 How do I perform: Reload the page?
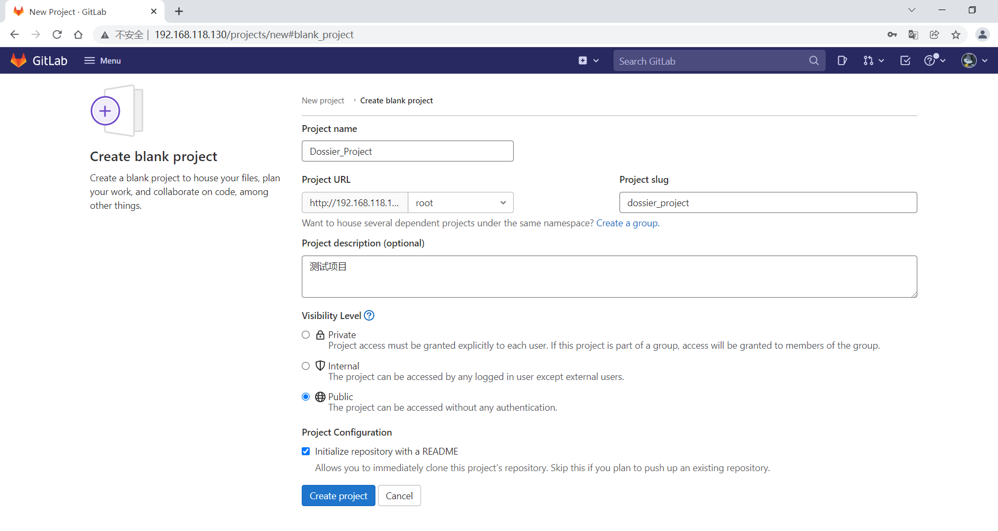click(x=57, y=34)
